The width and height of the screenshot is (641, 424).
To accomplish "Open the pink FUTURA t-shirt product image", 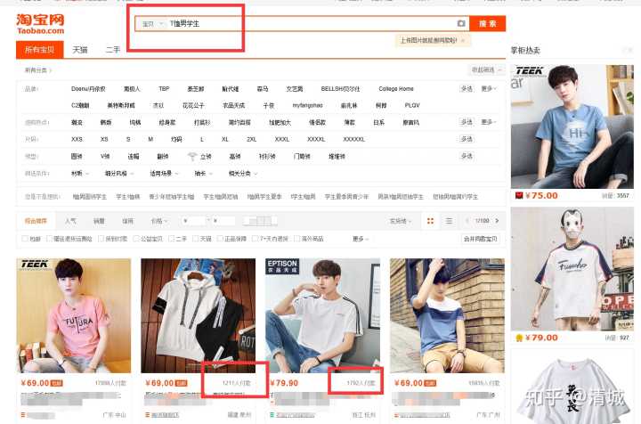I will 74,315.
